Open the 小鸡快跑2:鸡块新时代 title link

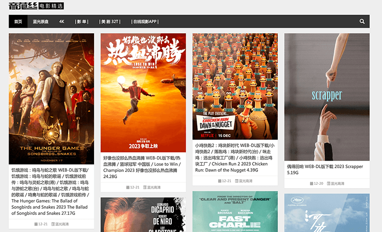[234, 158]
